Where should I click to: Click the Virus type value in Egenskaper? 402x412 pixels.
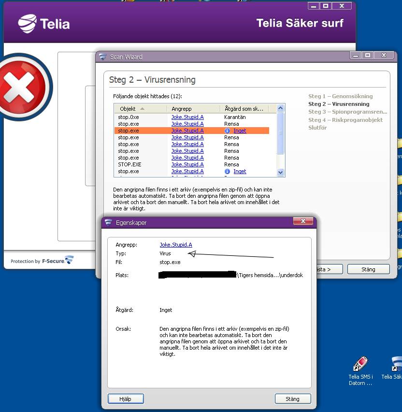[165, 253]
